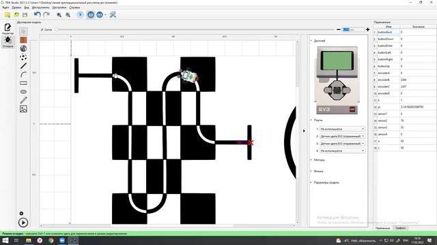Click the speed value input field
The width and height of the screenshot is (437, 245).
(353, 29)
